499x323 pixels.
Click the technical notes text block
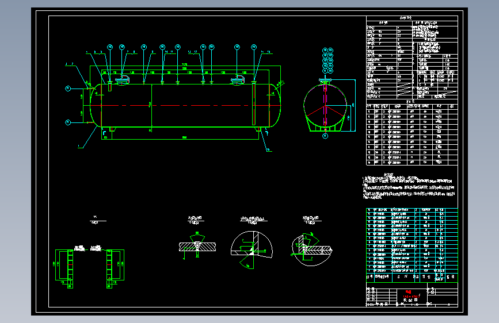(x=409, y=187)
